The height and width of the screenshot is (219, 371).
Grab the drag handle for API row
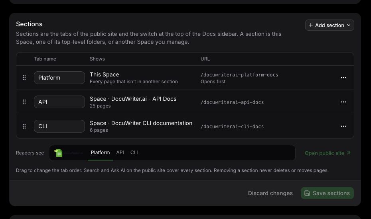[24, 102]
